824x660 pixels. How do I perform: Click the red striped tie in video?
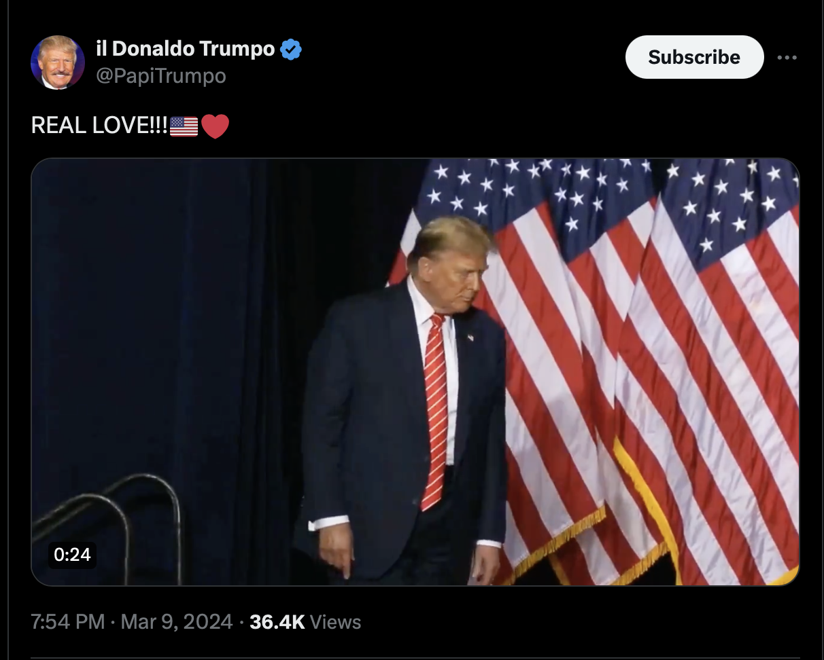tap(434, 411)
